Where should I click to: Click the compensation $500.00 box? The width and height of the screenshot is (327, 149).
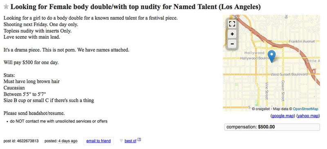click(272, 127)
